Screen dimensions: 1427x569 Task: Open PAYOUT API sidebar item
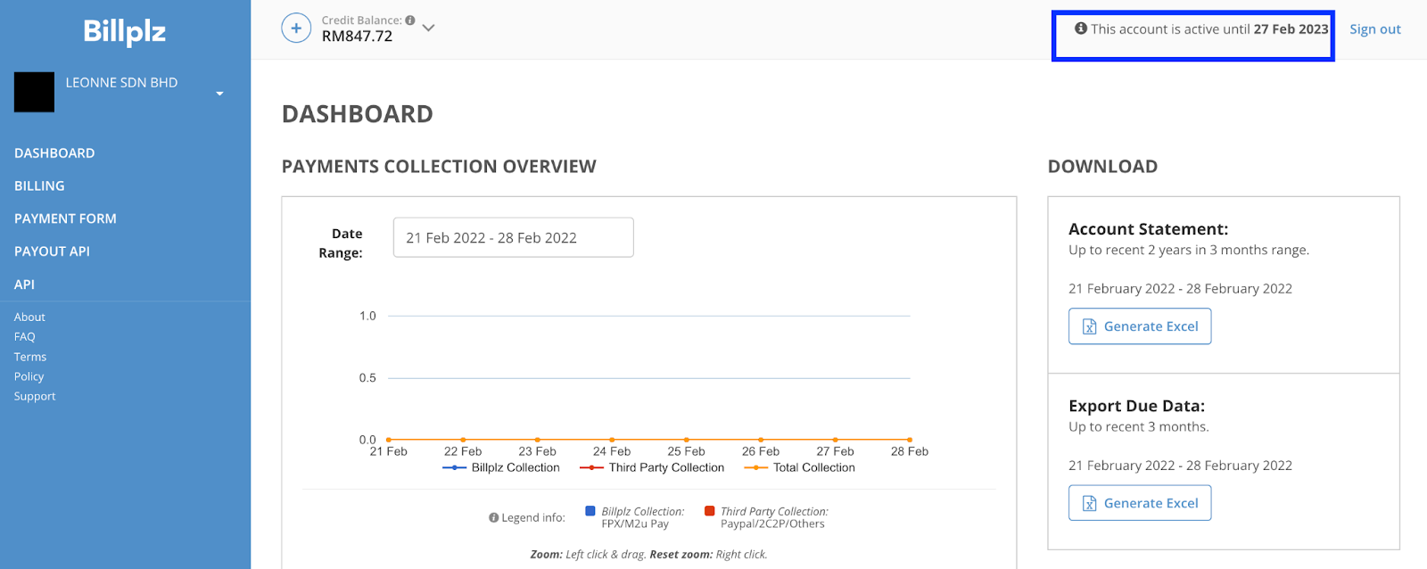coord(52,252)
